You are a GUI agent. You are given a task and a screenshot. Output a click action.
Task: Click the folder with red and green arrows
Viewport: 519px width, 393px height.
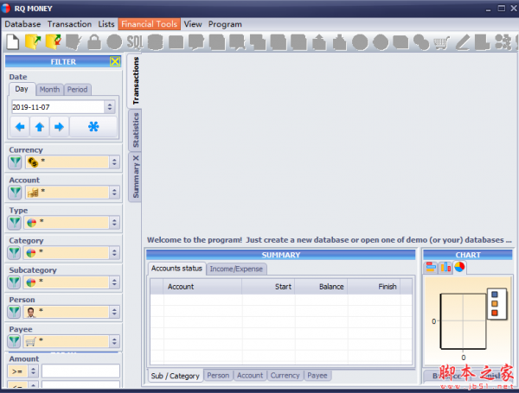point(54,42)
